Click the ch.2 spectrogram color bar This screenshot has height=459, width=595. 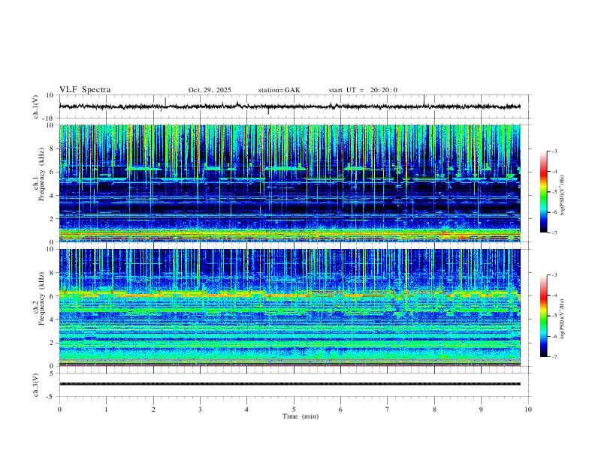point(544,316)
